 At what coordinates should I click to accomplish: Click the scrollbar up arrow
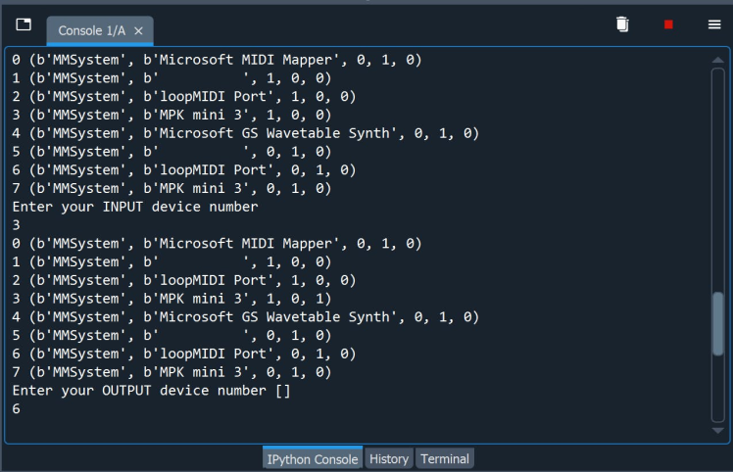pyautogui.click(x=718, y=61)
